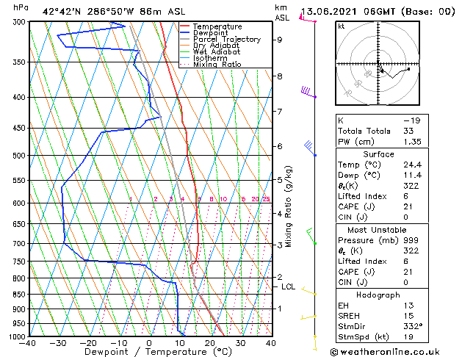
Task: Click the 9 km altitude label
Action: coord(279,40)
